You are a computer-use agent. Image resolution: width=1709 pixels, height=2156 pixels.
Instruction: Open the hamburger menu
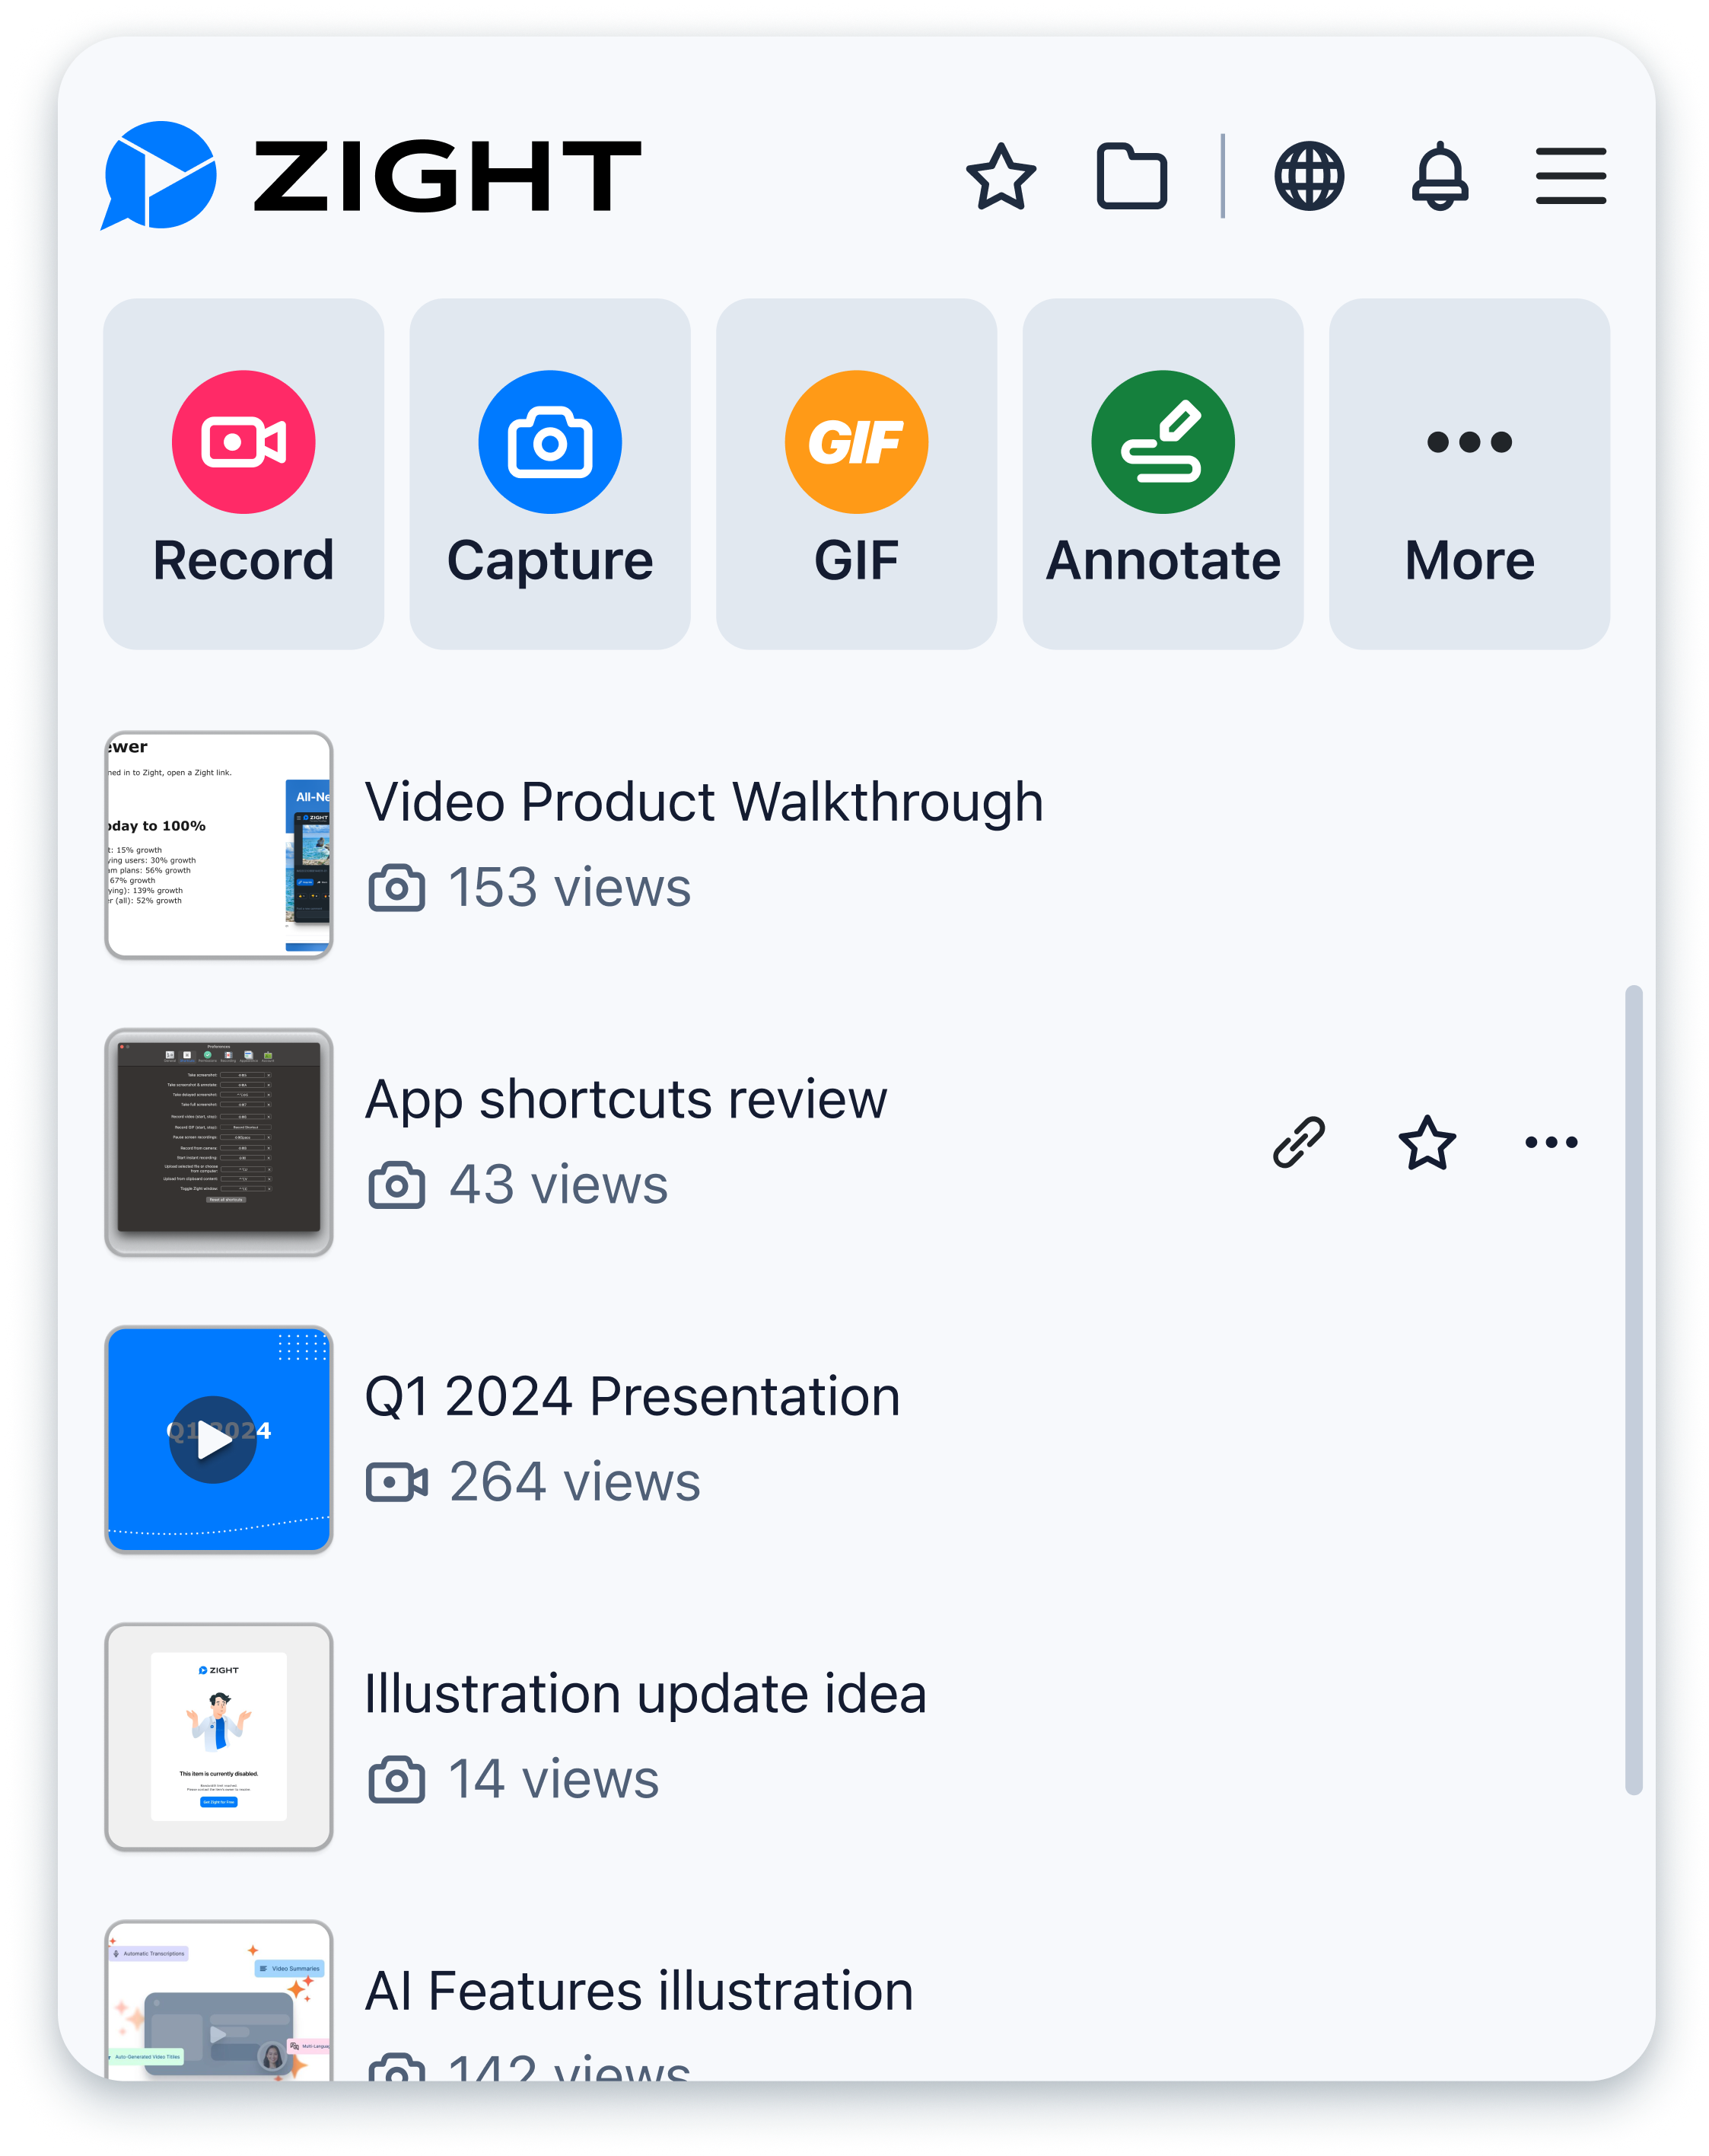(x=1570, y=177)
